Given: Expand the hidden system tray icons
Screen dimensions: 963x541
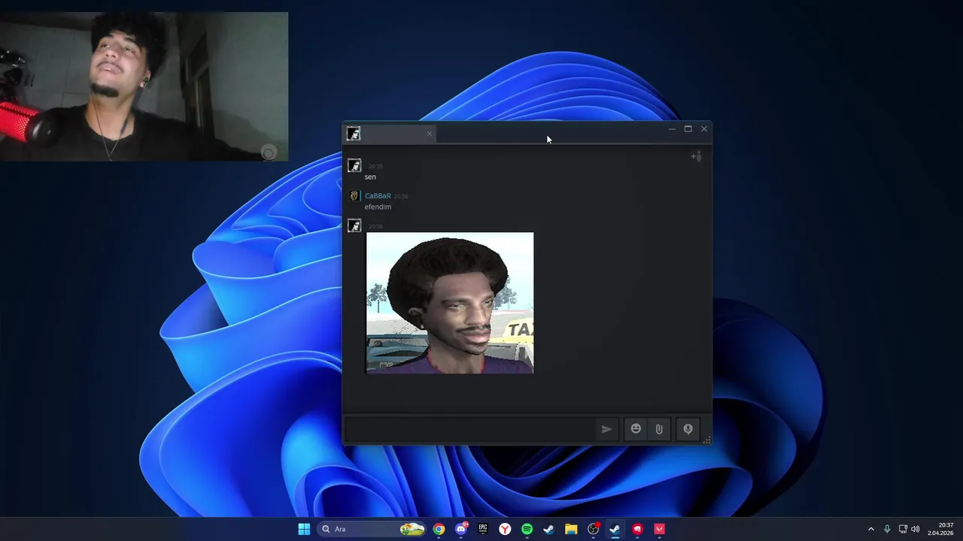Looking at the screenshot, I should coord(871,529).
